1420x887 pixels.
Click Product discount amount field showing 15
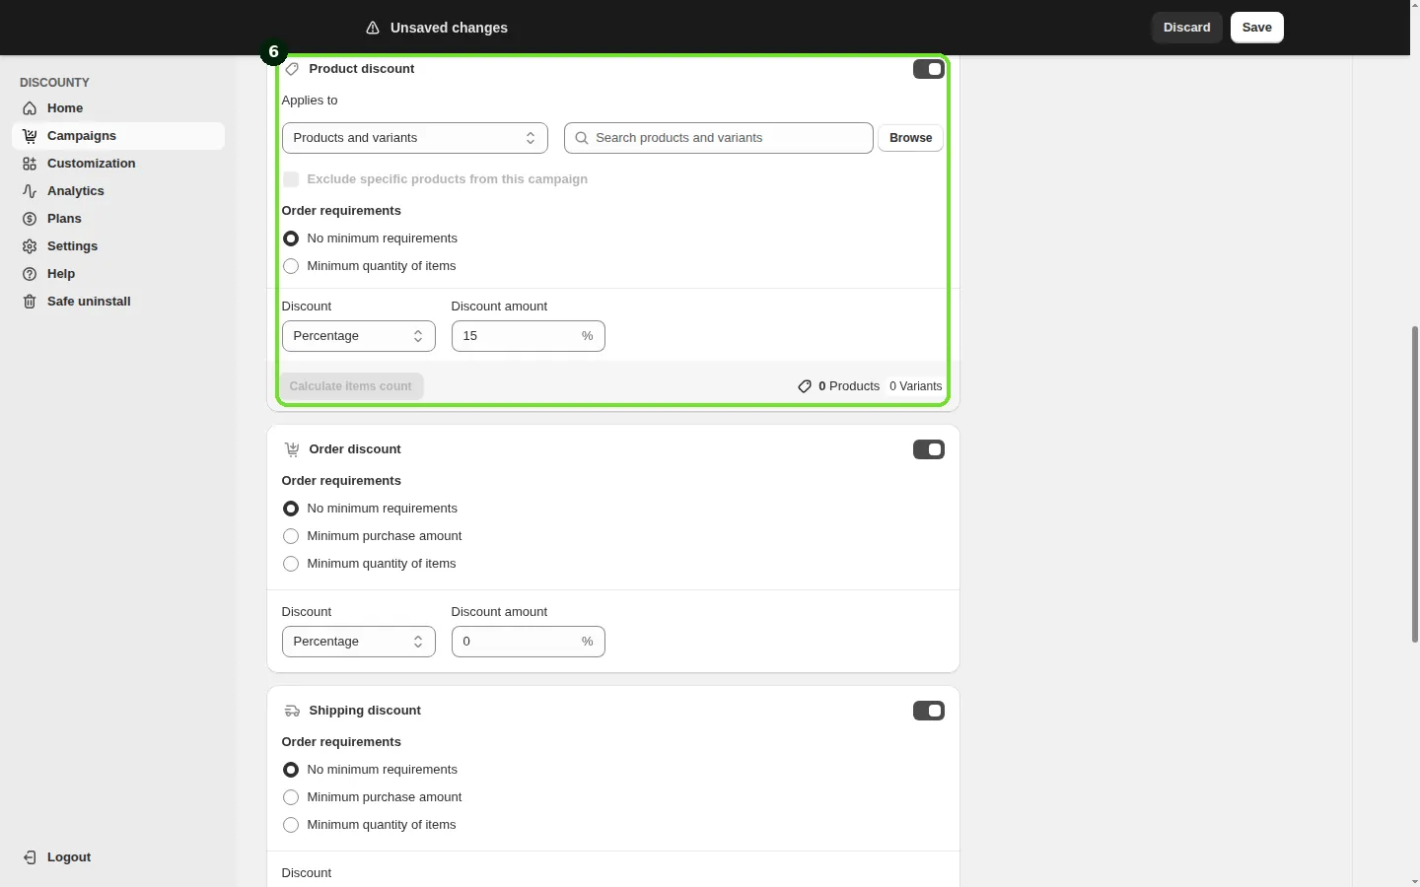point(529,336)
